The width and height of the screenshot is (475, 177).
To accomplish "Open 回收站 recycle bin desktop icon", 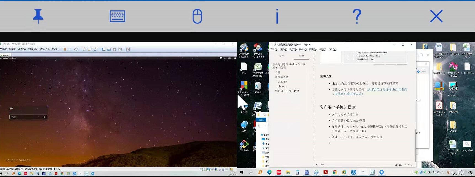I will (x=258, y=88).
